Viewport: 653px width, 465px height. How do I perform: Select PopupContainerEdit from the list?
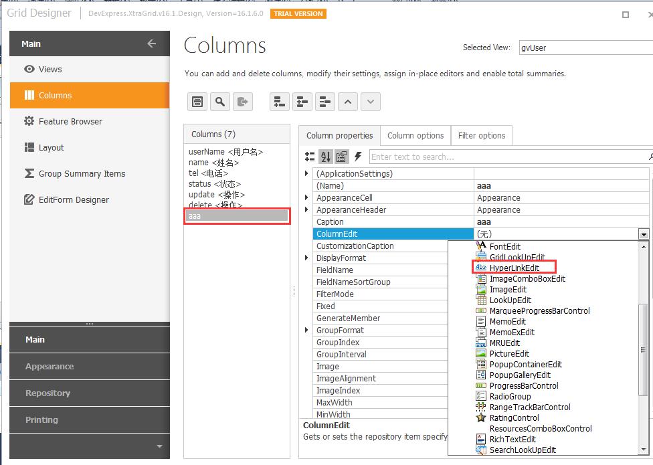(x=526, y=364)
